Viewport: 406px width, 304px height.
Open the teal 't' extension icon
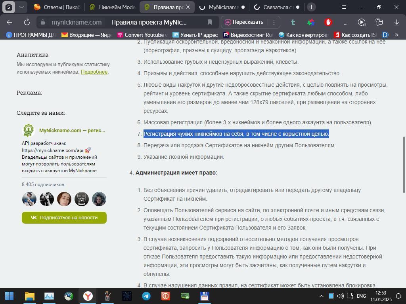click(293, 22)
